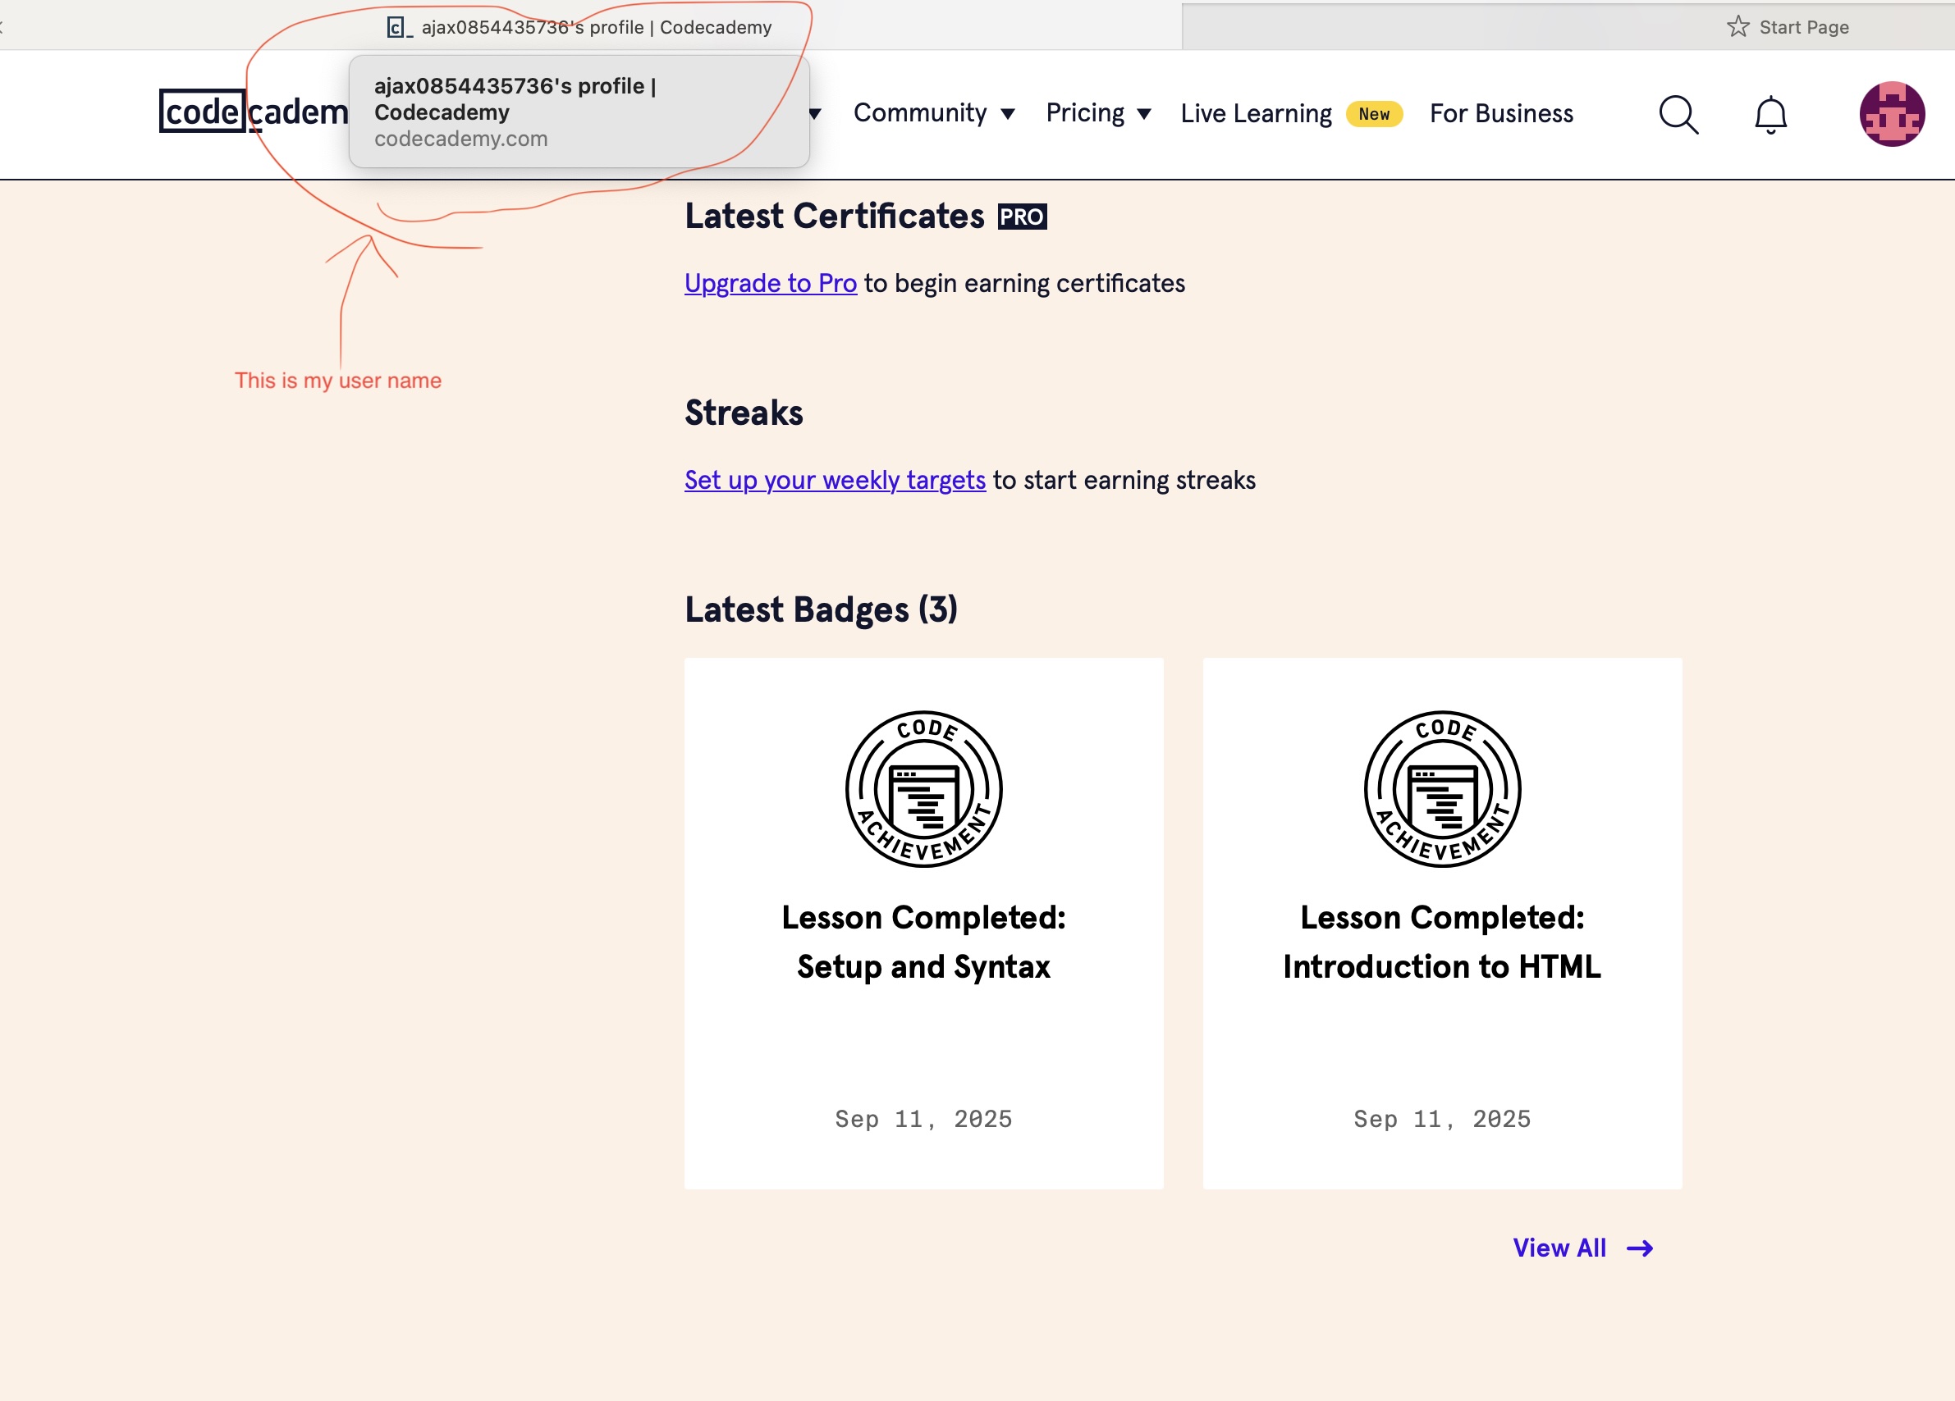This screenshot has width=1955, height=1401.
Task: Open the search magnifier icon
Action: tap(1678, 115)
